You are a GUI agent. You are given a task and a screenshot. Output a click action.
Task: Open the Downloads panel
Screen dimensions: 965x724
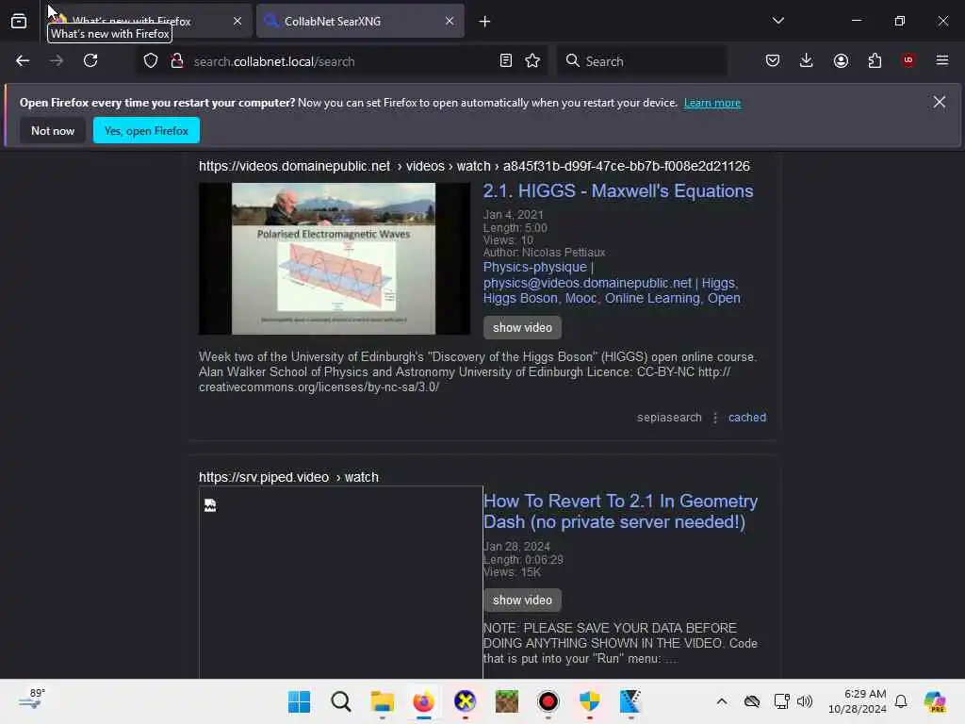click(x=807, y=60)
